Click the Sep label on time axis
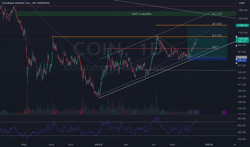The width and height of the screenshot is (250, 147). tap(172, 145)
